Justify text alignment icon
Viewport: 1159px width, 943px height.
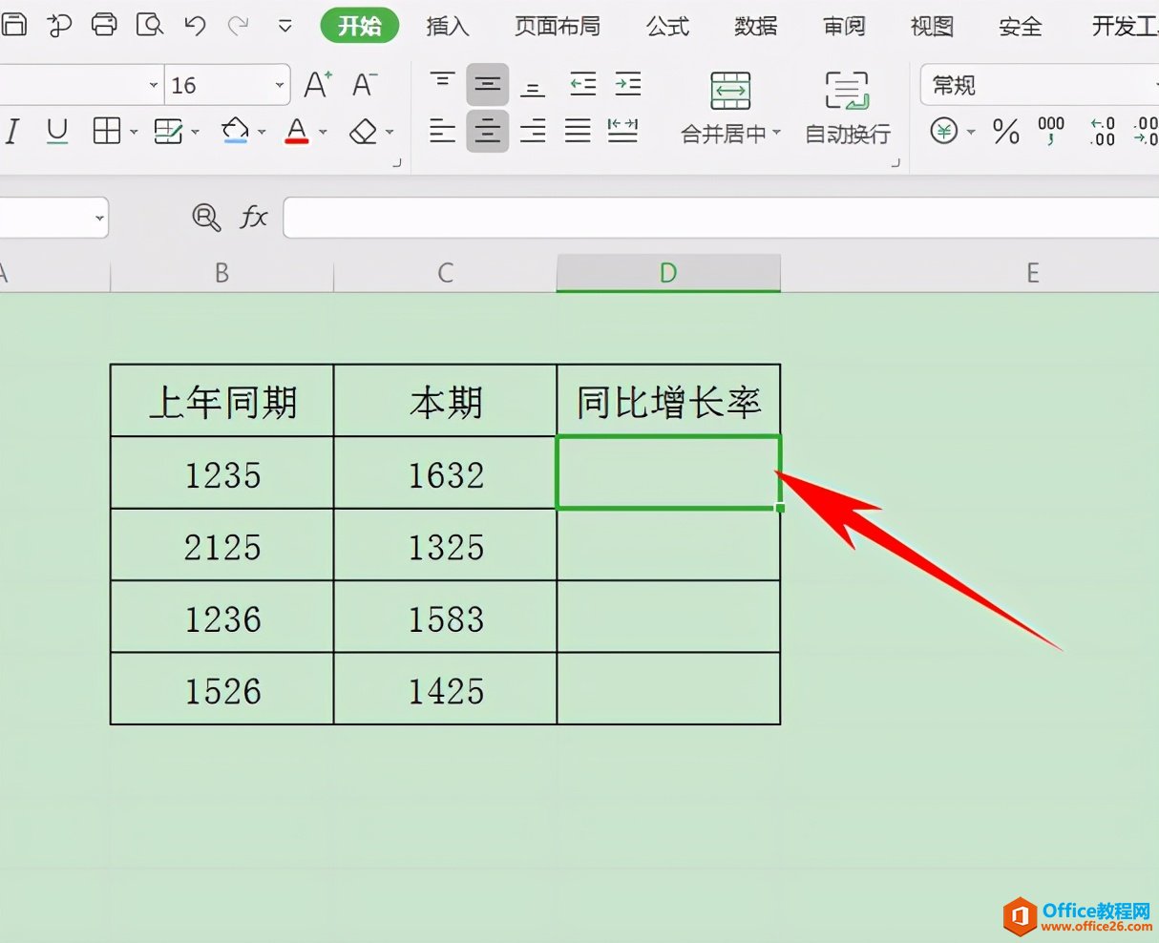coord(578,131)
